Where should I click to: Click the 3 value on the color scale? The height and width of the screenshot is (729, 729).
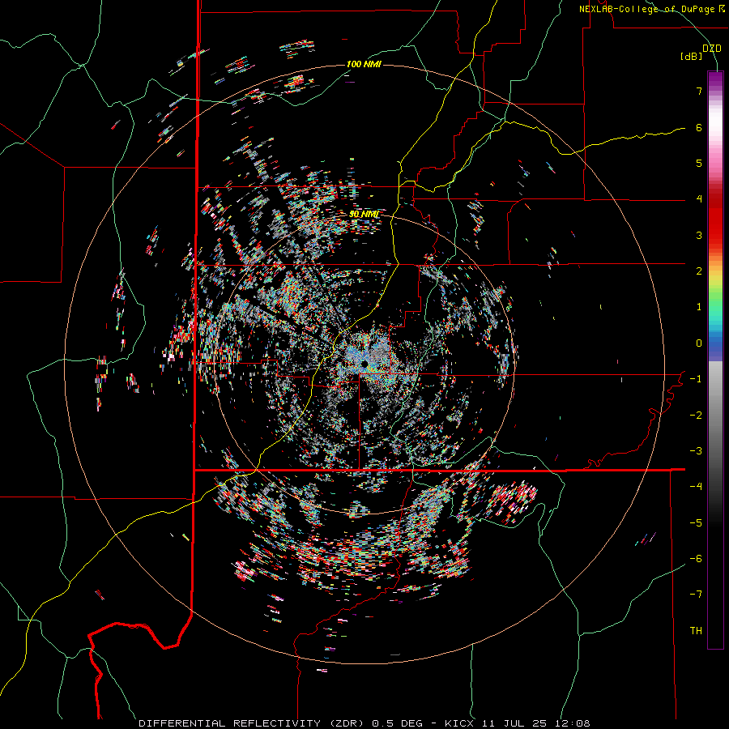click(699, 235)
